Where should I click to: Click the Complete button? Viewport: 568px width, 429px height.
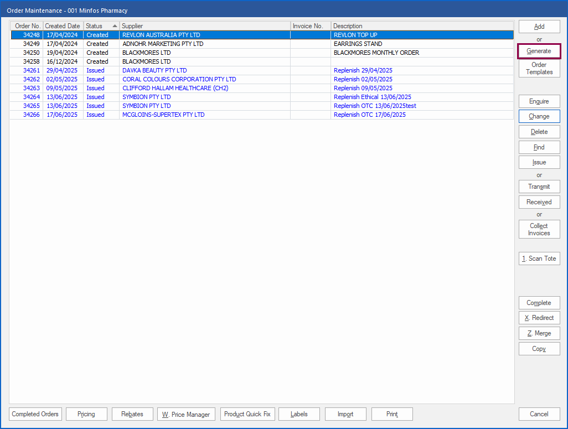click(x=539, y=303)
